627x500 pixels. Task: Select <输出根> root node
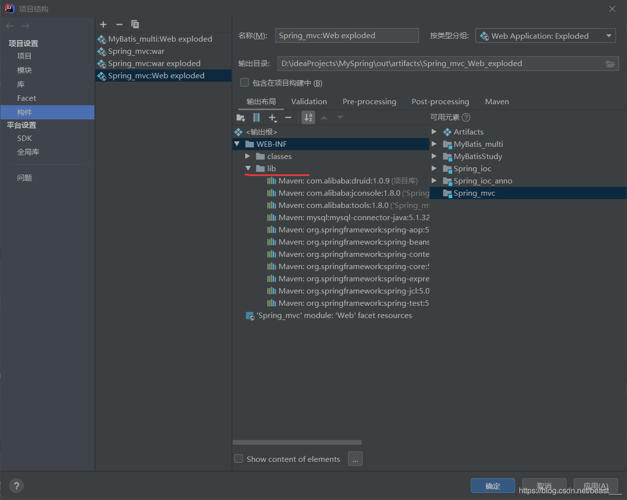tap(331, 132)
